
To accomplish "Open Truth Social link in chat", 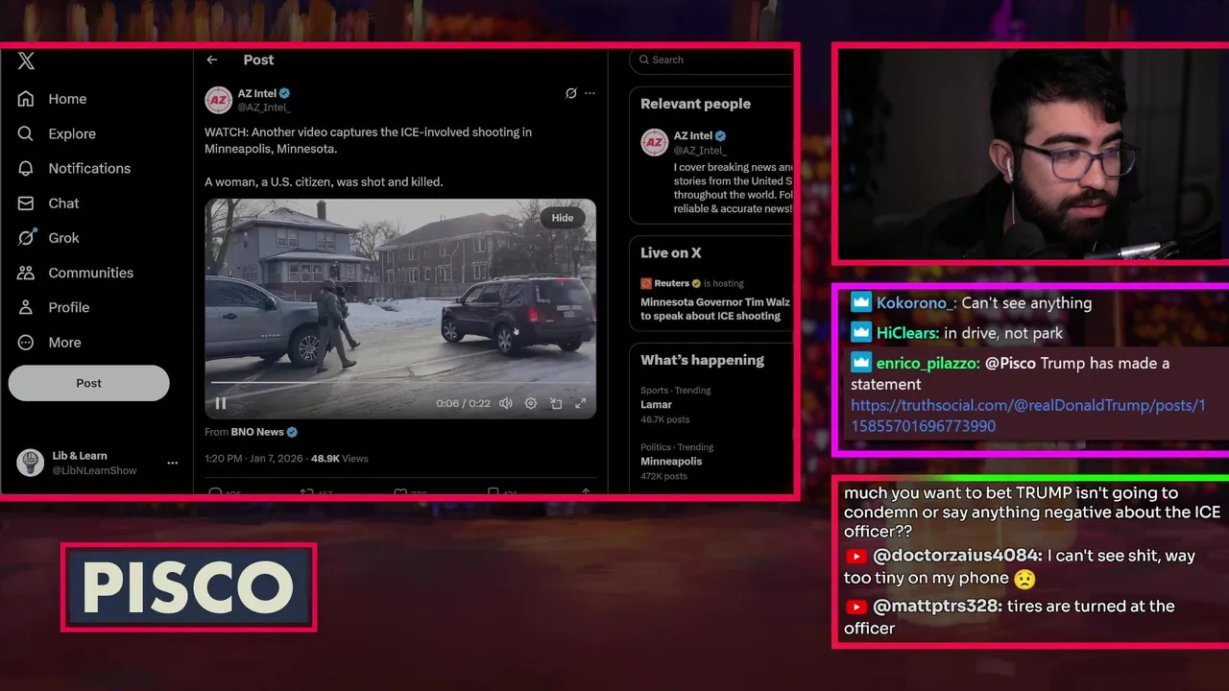I will coord(1028,416).
